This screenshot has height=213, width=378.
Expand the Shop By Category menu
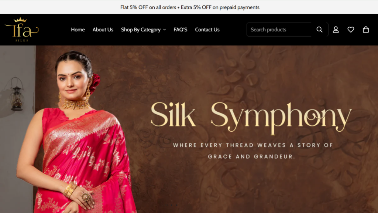click(143, 30)
